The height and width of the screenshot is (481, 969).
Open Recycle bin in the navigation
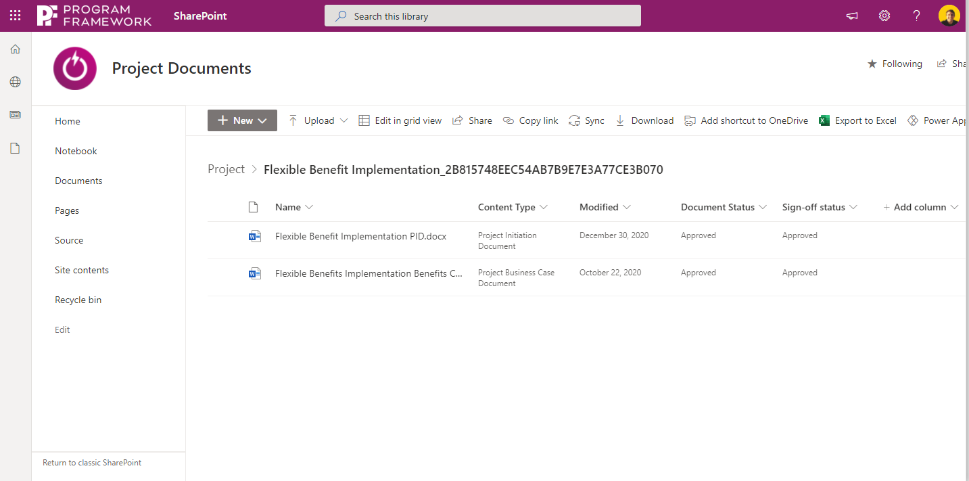pyautogui.click(x=78, y=300)
